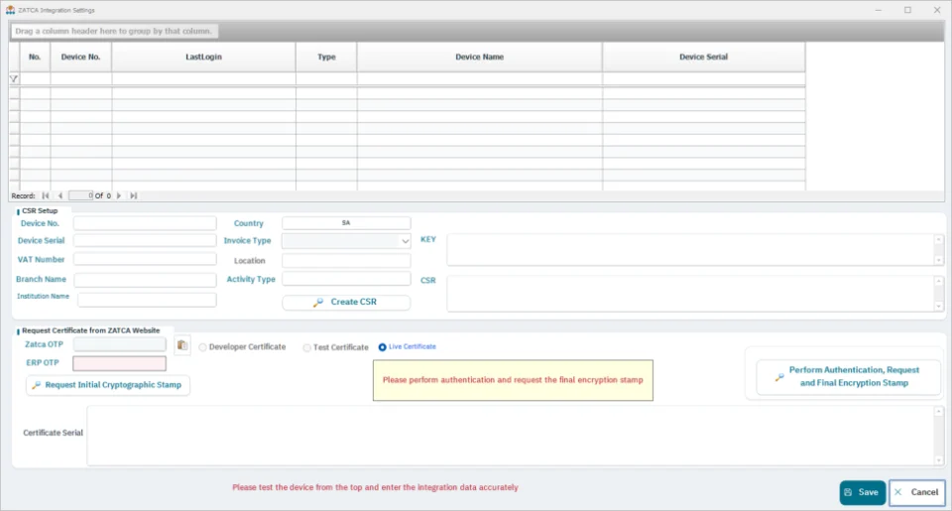Click the VAT Number input field

pyautogui.click(x=145, y=259)
